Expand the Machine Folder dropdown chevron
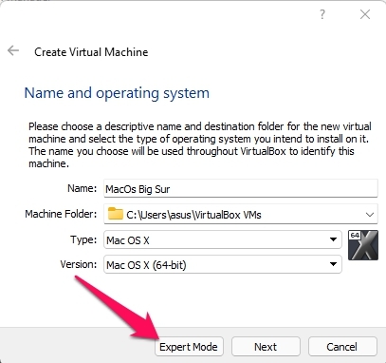 (x=370, y=215)
